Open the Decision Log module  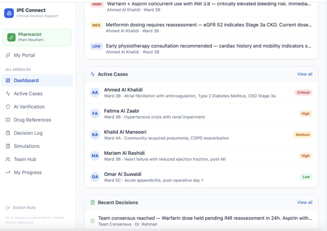pyautogui.click(x=37, y=133)
